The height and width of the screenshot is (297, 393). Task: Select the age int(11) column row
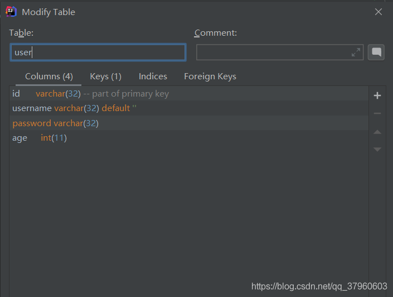pyautogui.click(x=40, y=138)
